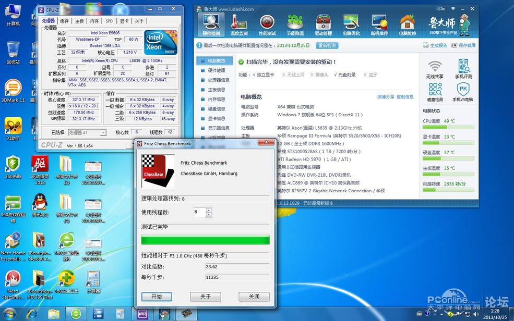Open 驱动精灵2013 desktop shortcut

pyautogui.click(x=40, y=170)
